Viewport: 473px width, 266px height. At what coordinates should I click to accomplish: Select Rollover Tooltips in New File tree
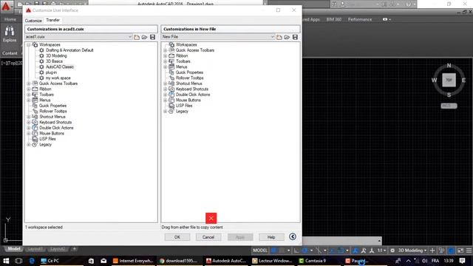(x=189, y=78)
